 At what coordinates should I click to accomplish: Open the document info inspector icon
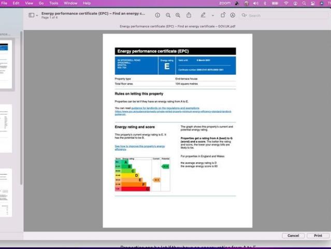tap(157, 15)
